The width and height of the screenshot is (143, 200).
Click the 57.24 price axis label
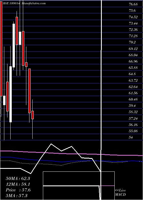(133, 119)
